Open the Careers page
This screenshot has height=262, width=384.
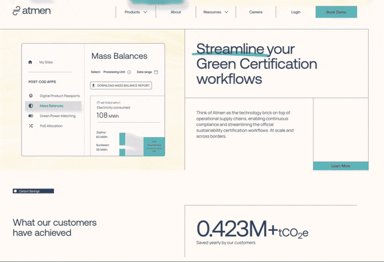(x=256, y=12)
